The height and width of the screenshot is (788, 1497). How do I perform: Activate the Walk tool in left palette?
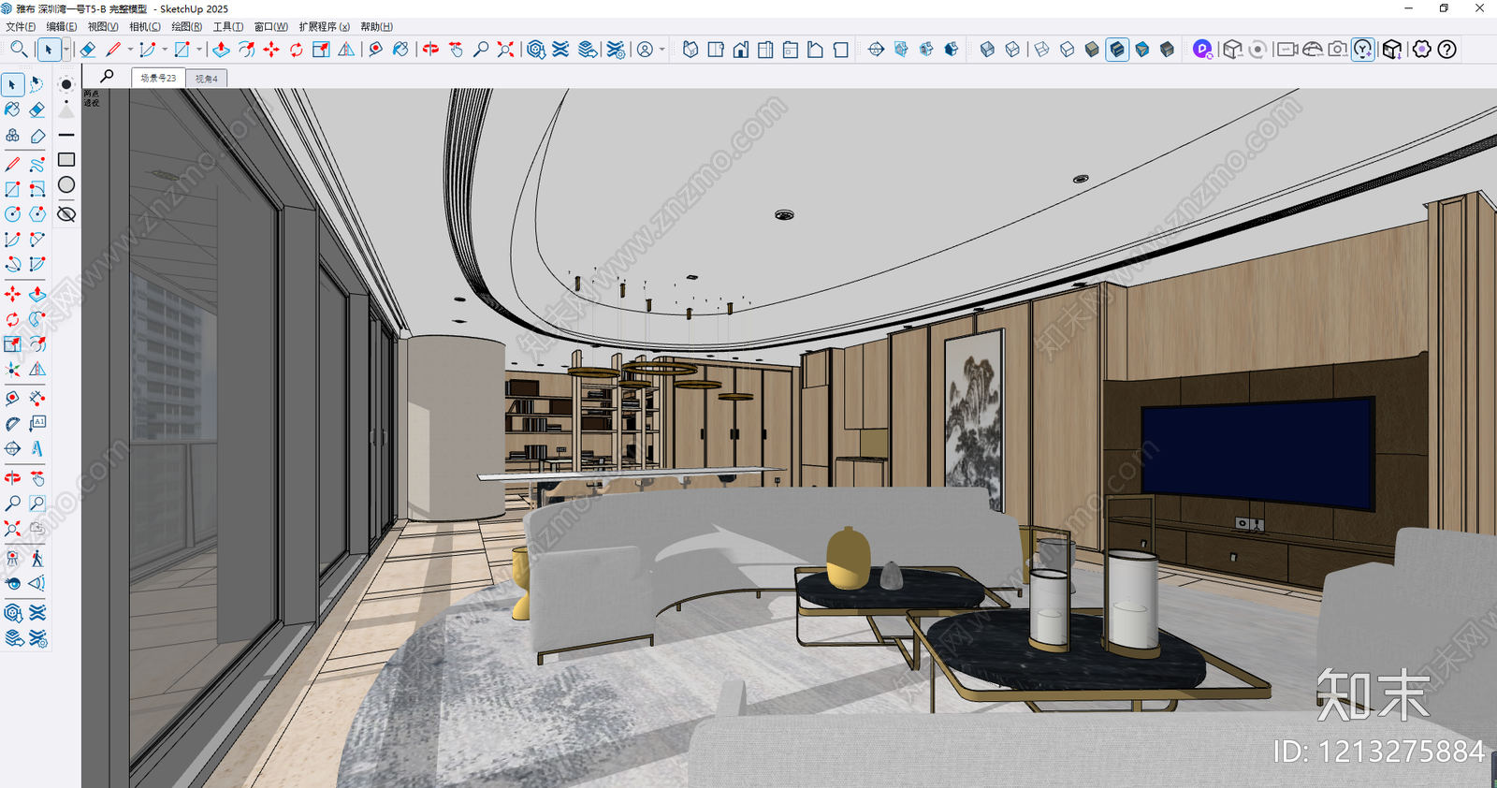37,559
